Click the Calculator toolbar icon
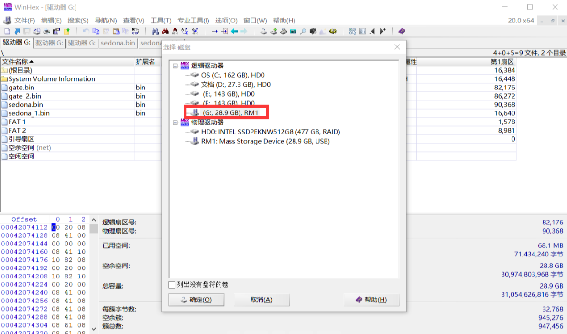This screenshot has width=567, height=334. click(293, 32)
